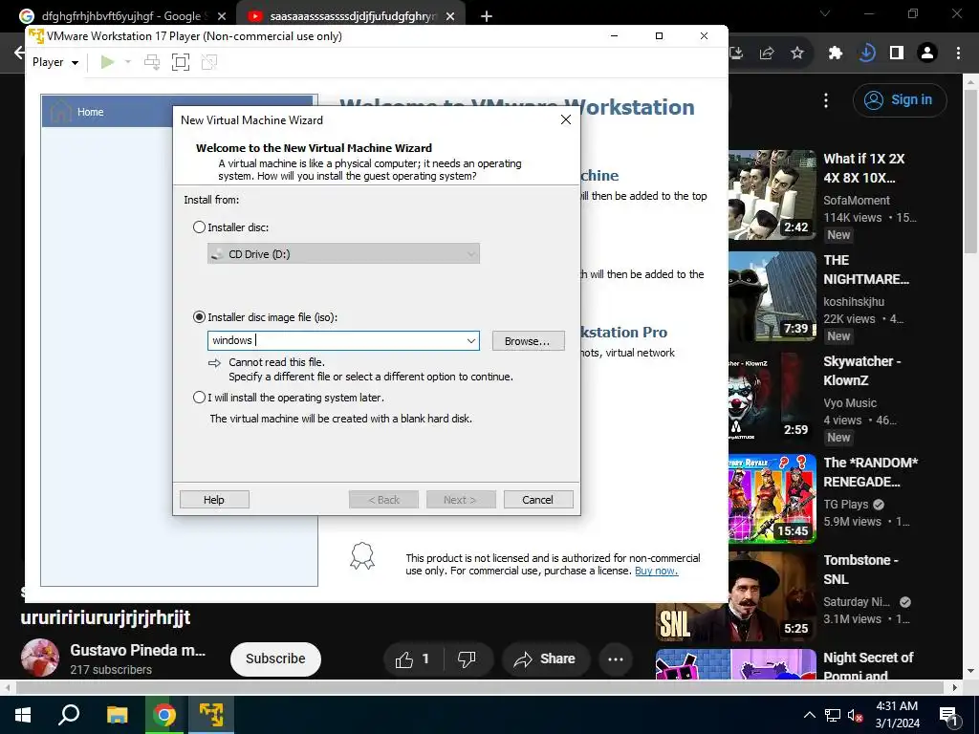Image resolution: width=979 pixels, height=734 pixels.
Task: Expand the CD Drive (D:) dropdown
Action: 470,253
